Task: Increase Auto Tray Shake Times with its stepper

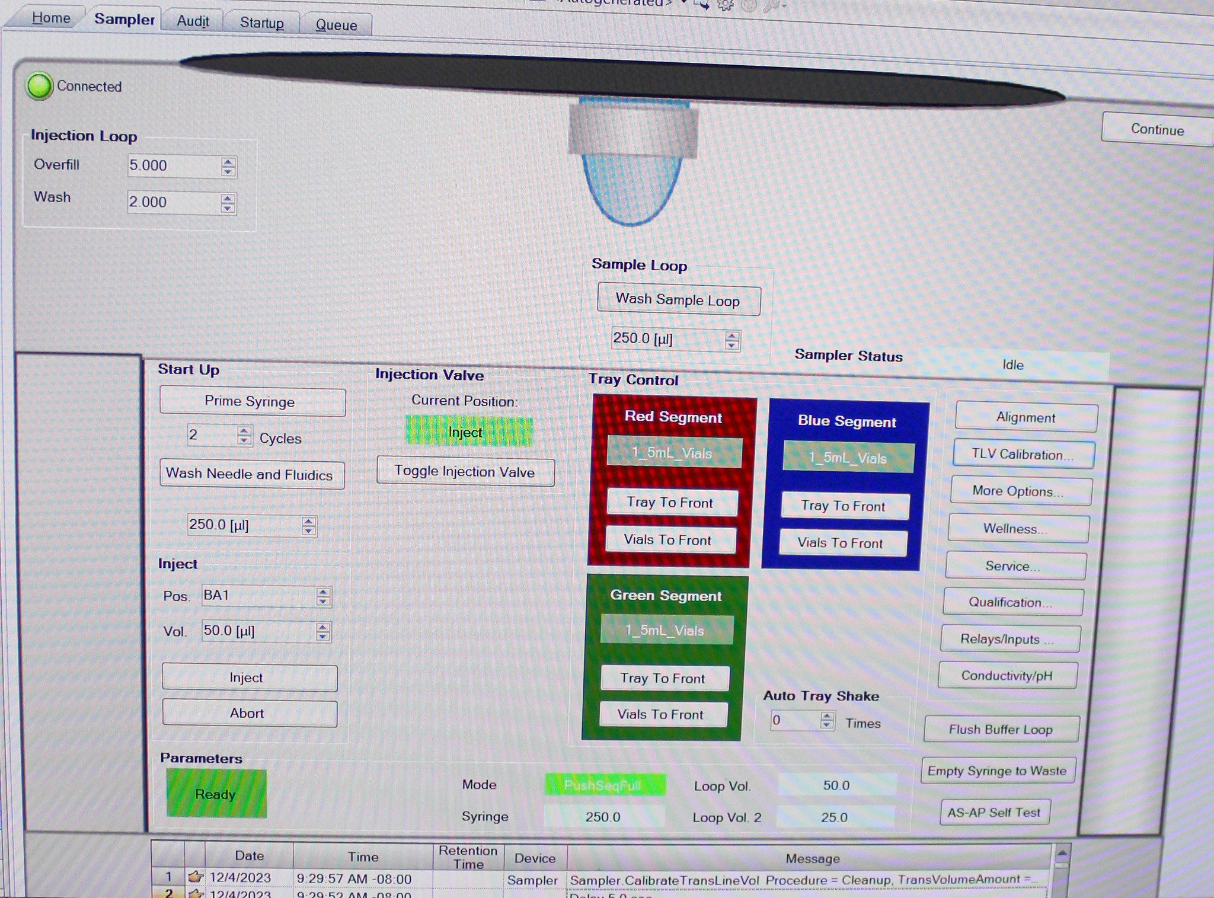Action: 826,715
